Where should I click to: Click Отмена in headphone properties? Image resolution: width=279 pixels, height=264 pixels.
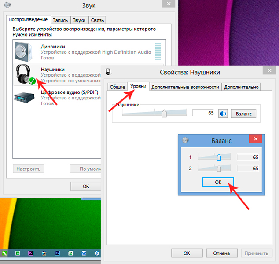click(222, 253)
